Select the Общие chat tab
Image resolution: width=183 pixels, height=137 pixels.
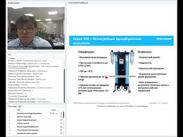coord(12,59)
